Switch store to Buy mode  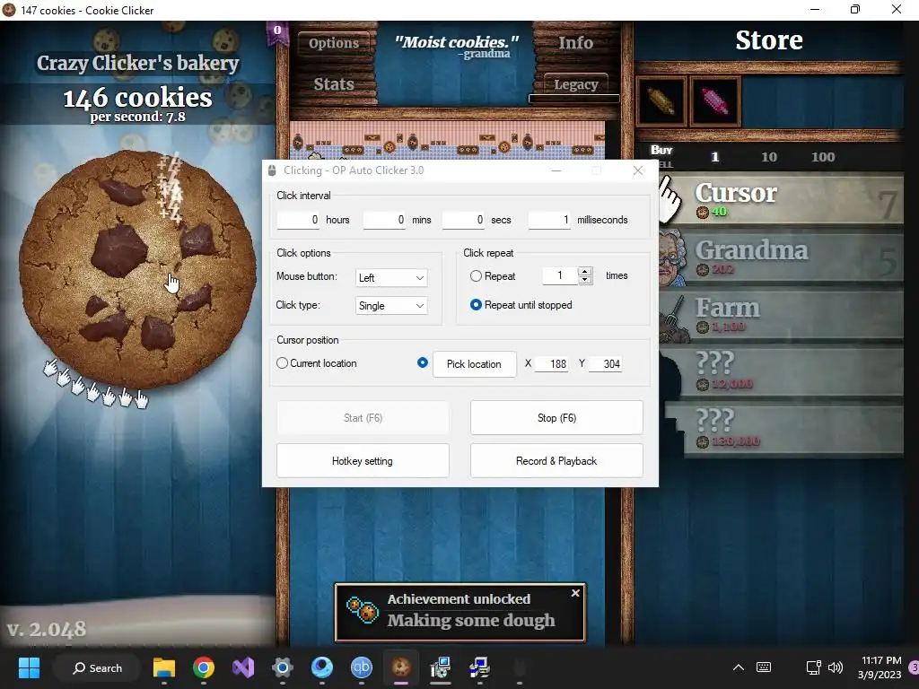[661, 150]
